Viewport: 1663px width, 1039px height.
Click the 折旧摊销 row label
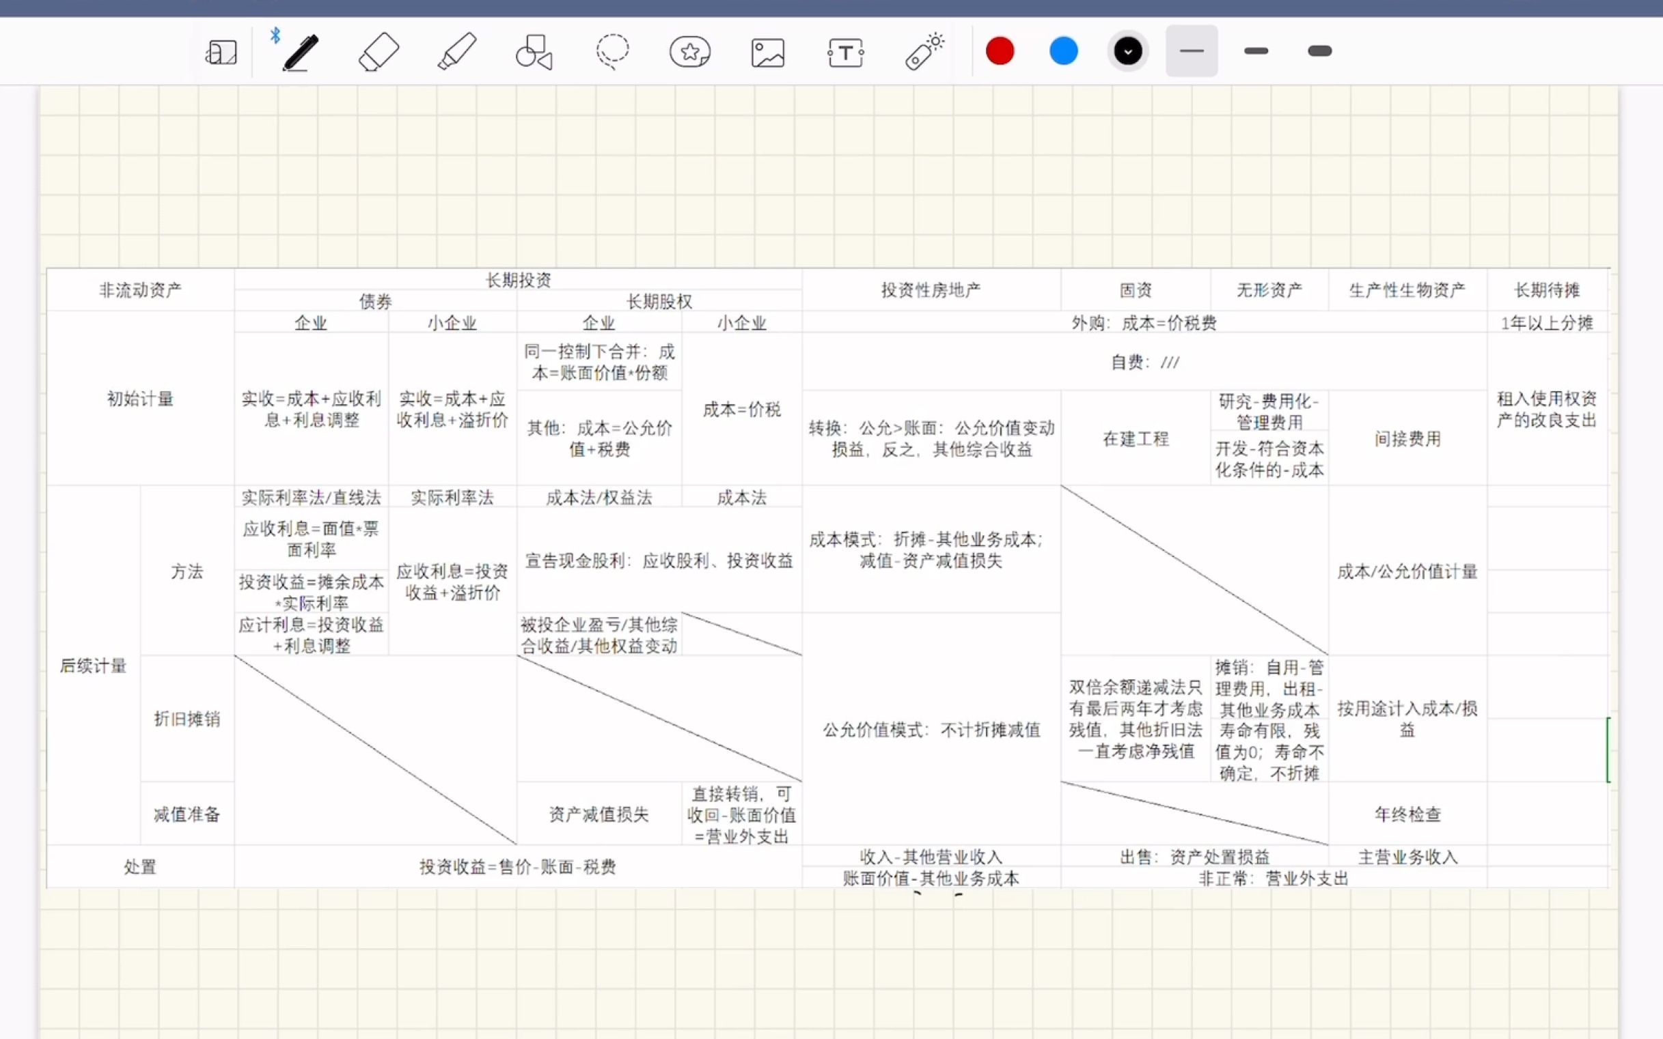click(187, 719)
